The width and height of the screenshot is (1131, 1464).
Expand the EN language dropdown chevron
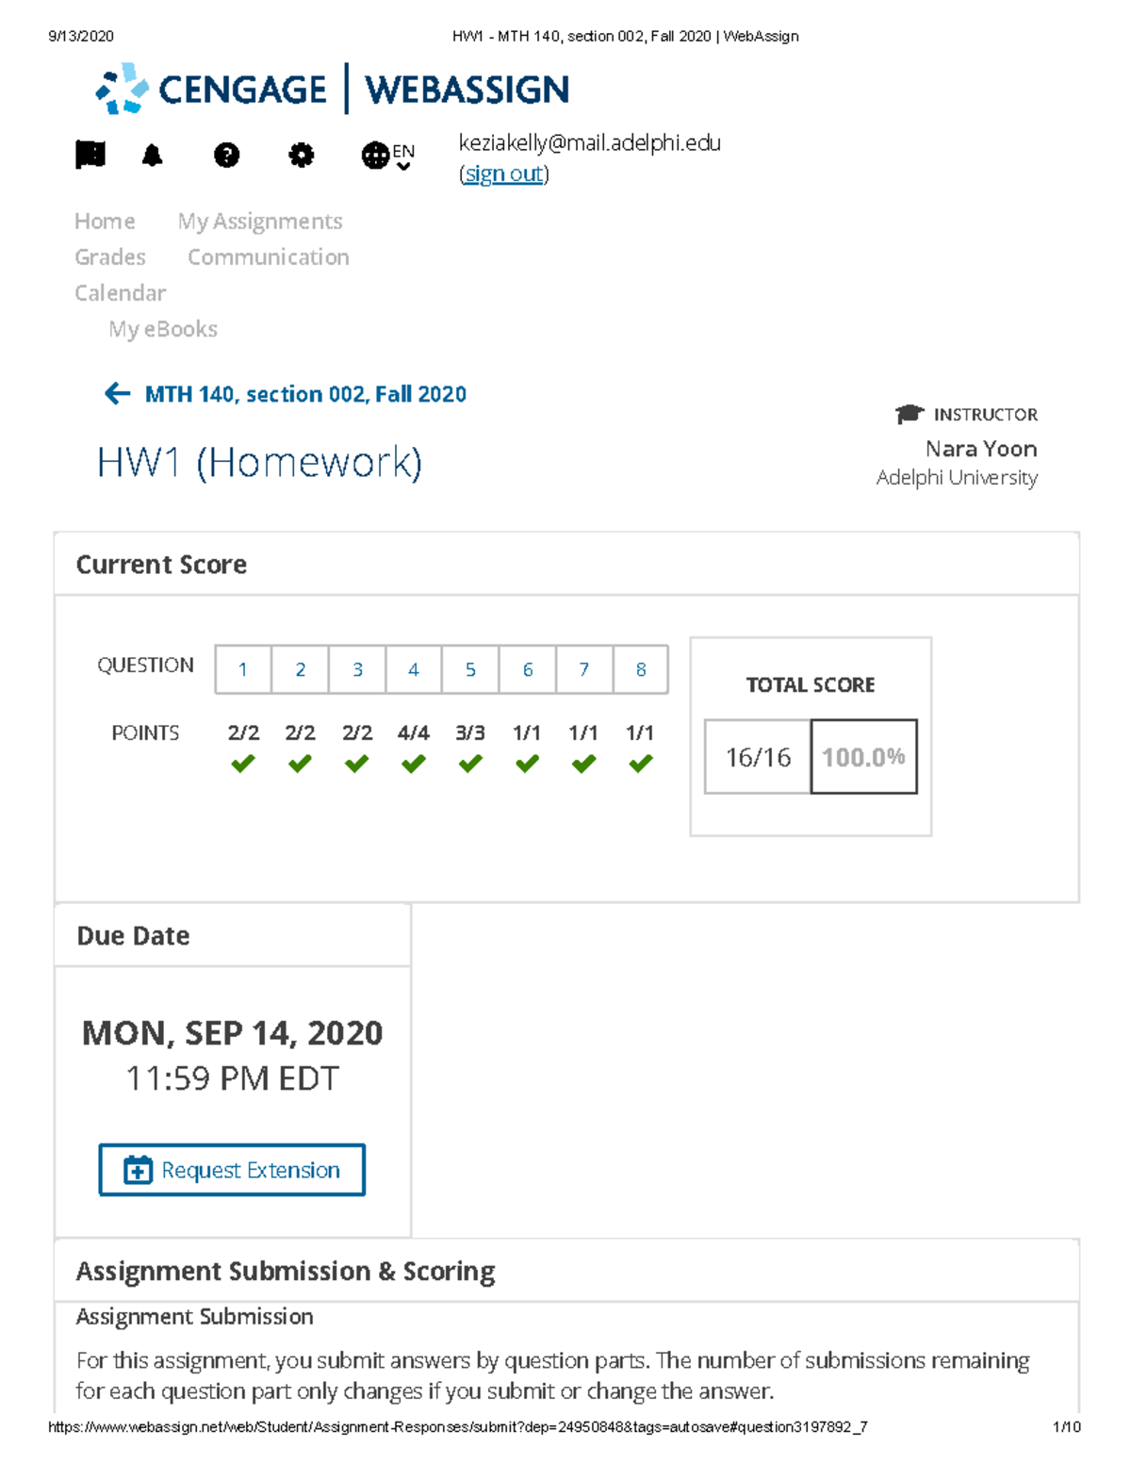pyautogui.click(x=403, y=166)
